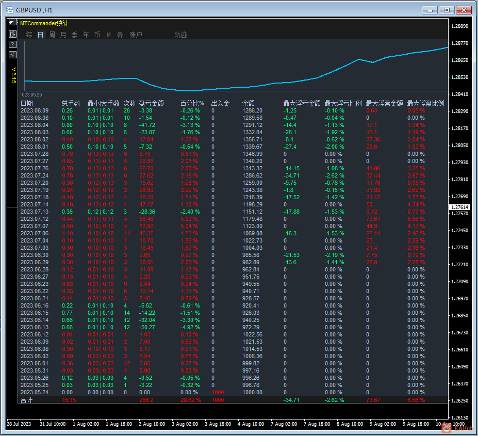Minimize the GBPUSD chart window
The image size is (478, 436).
[x=430, y=10]
